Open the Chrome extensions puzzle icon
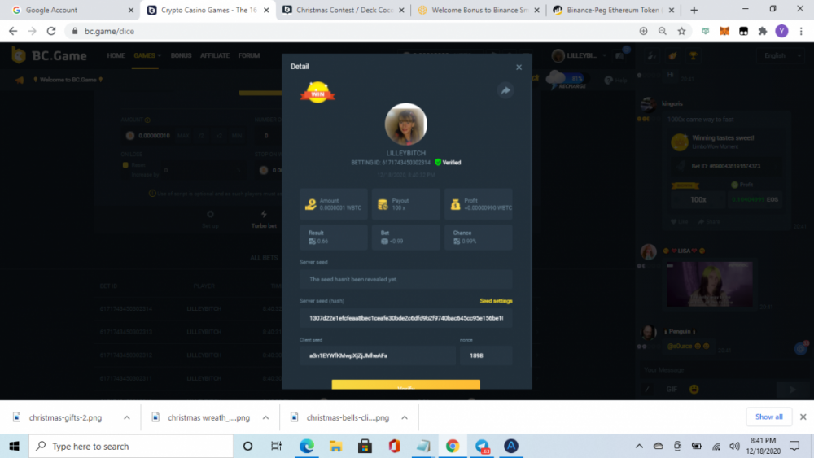Screen dimensions: 814x458 click(x=763, y=31)
